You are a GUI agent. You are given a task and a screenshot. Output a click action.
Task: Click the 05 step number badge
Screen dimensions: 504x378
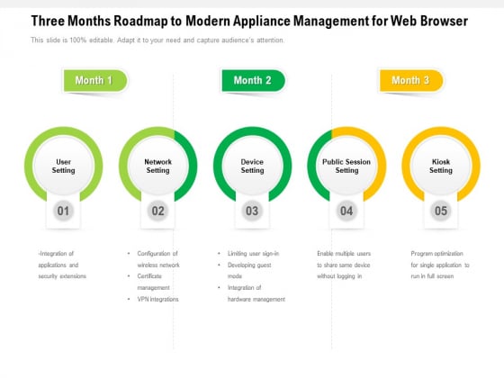441,211
